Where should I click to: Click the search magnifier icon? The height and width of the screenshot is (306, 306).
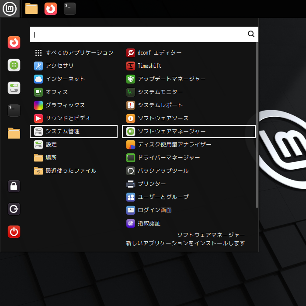click(x=251, y=34)
